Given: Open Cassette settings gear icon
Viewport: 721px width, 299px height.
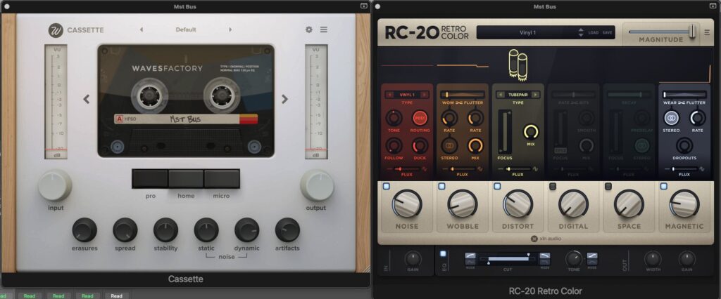Looking at the screenshot, I should coord(308,29).
